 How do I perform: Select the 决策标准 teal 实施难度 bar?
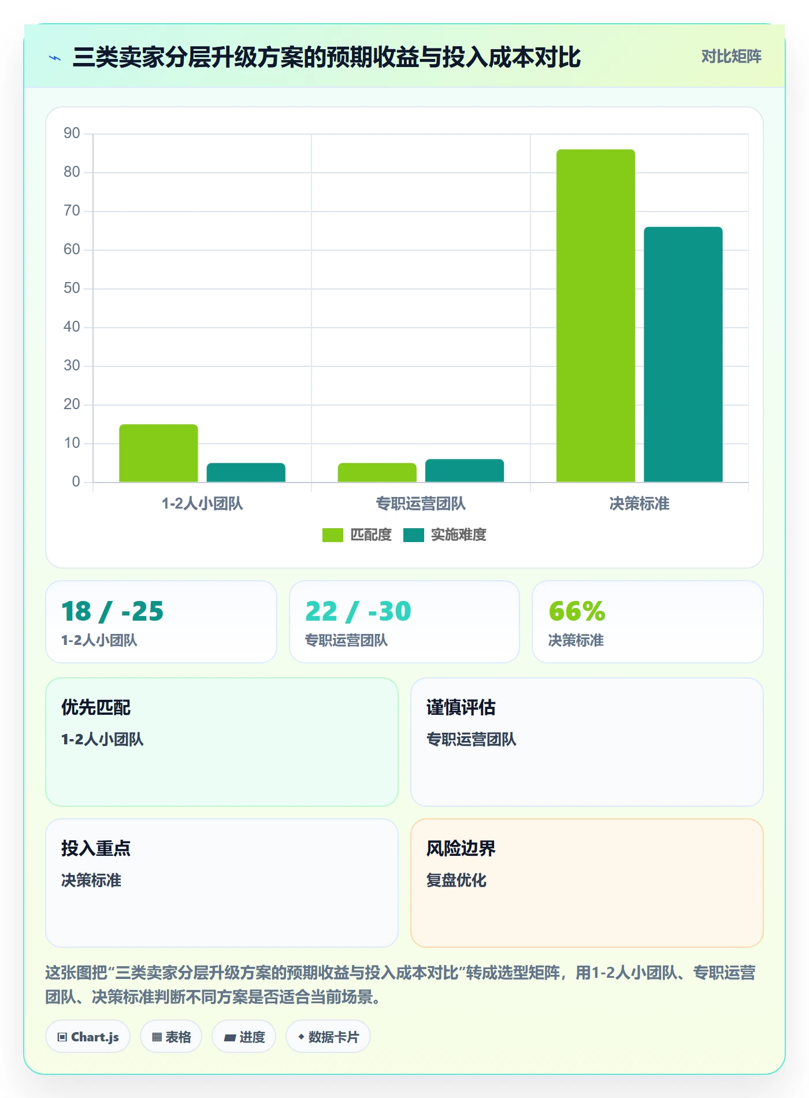tap(683, 354)
